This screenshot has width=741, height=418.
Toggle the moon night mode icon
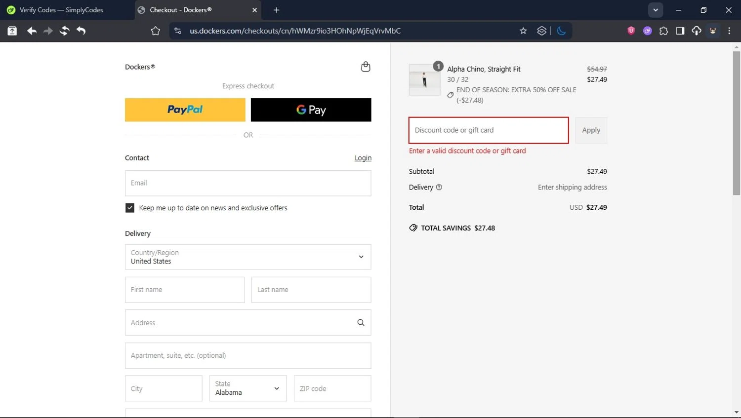point(561,31)
